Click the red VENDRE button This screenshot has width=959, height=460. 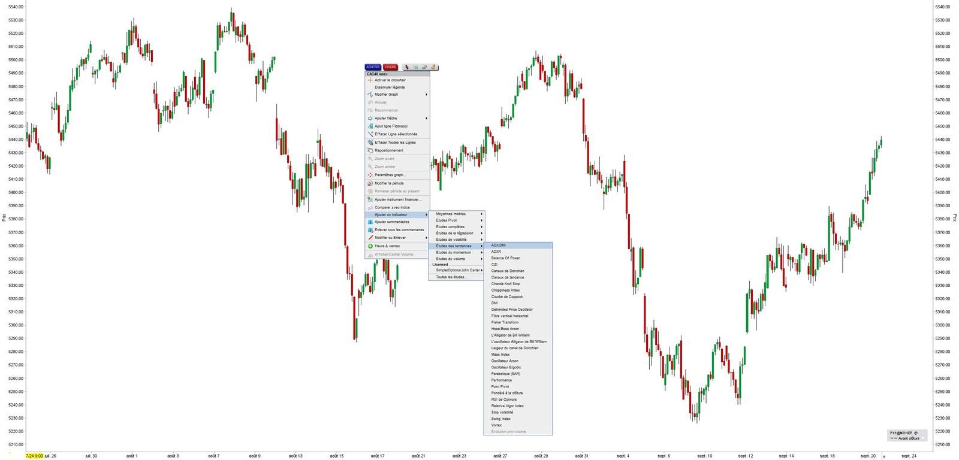pos(390,67)
